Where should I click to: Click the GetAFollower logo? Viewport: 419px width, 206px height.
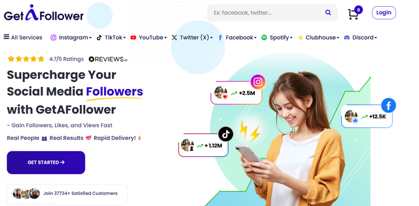click(x=44, y=13)
